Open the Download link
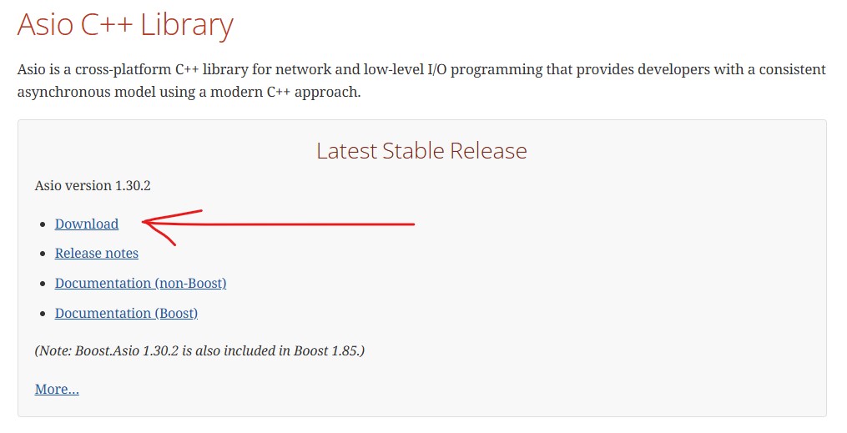The height and width of the screenshot is (433, 847). coord(87,224)
